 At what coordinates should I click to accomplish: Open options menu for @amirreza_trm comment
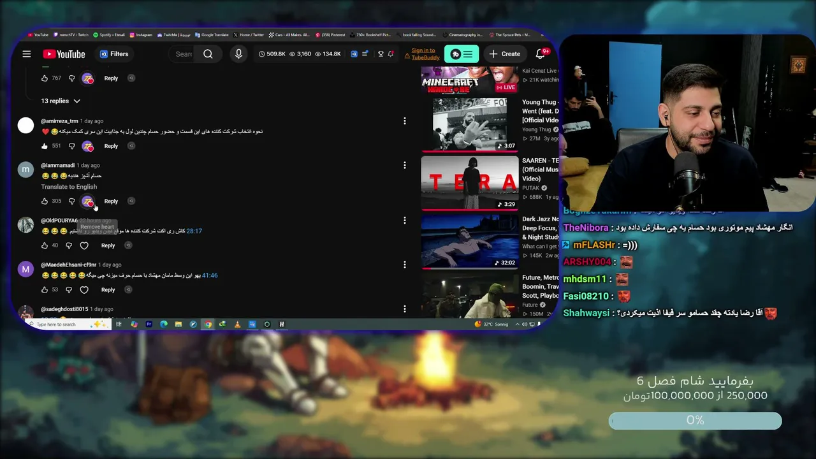(x=404, y=121)
